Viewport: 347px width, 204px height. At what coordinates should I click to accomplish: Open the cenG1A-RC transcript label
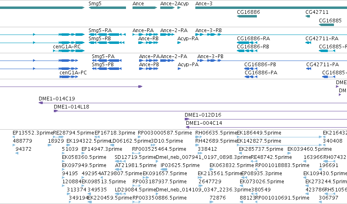point(67,47)
